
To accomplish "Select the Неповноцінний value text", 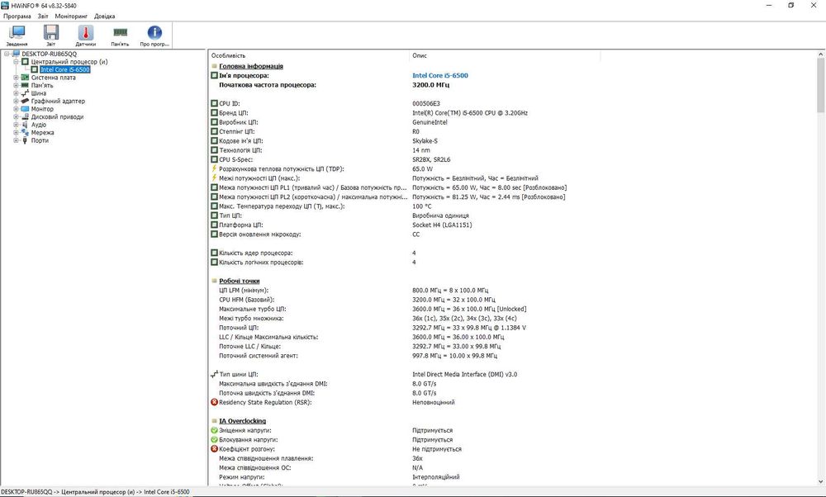I will tap(433, 402).
